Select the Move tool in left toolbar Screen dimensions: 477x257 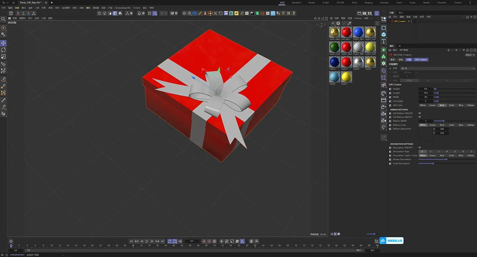pyautogui.click(x=3, y=43)
